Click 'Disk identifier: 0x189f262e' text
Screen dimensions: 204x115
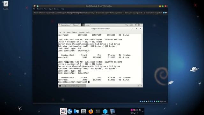click(74, 50)
